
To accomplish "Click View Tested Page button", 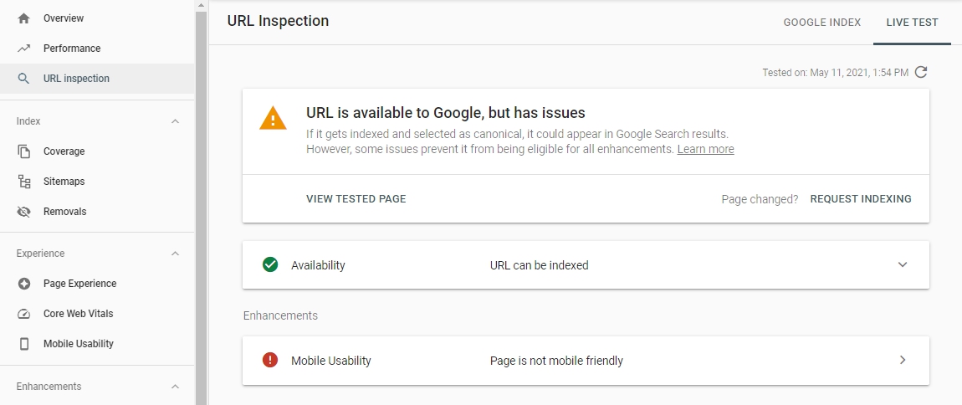I will coord(356,199).
